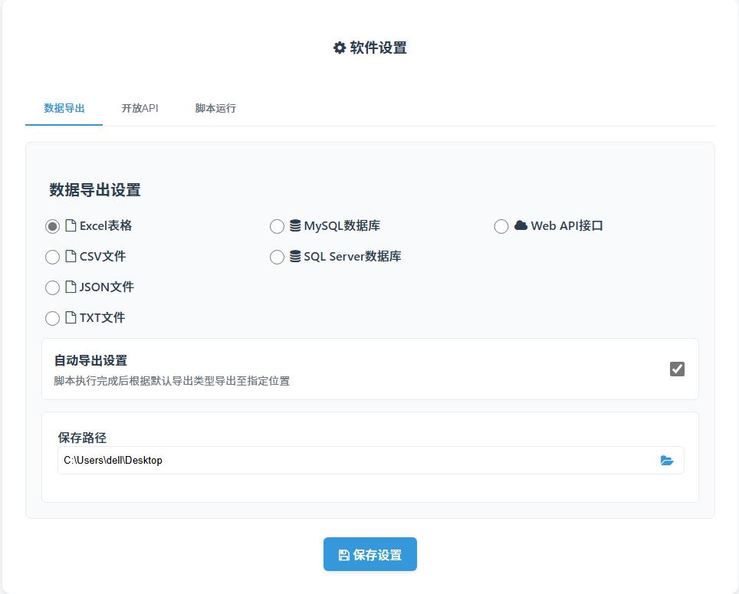Viewport: 739px width, 594px height.
Task: Choose the CSV文件 export radio option
Action: 52,258
